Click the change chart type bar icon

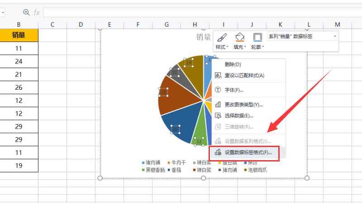pos(218,105)
